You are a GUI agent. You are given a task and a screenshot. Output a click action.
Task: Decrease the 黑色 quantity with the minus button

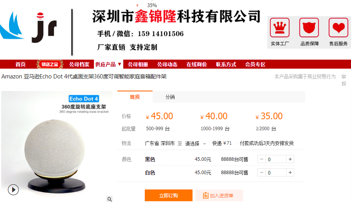click(261, 159)
